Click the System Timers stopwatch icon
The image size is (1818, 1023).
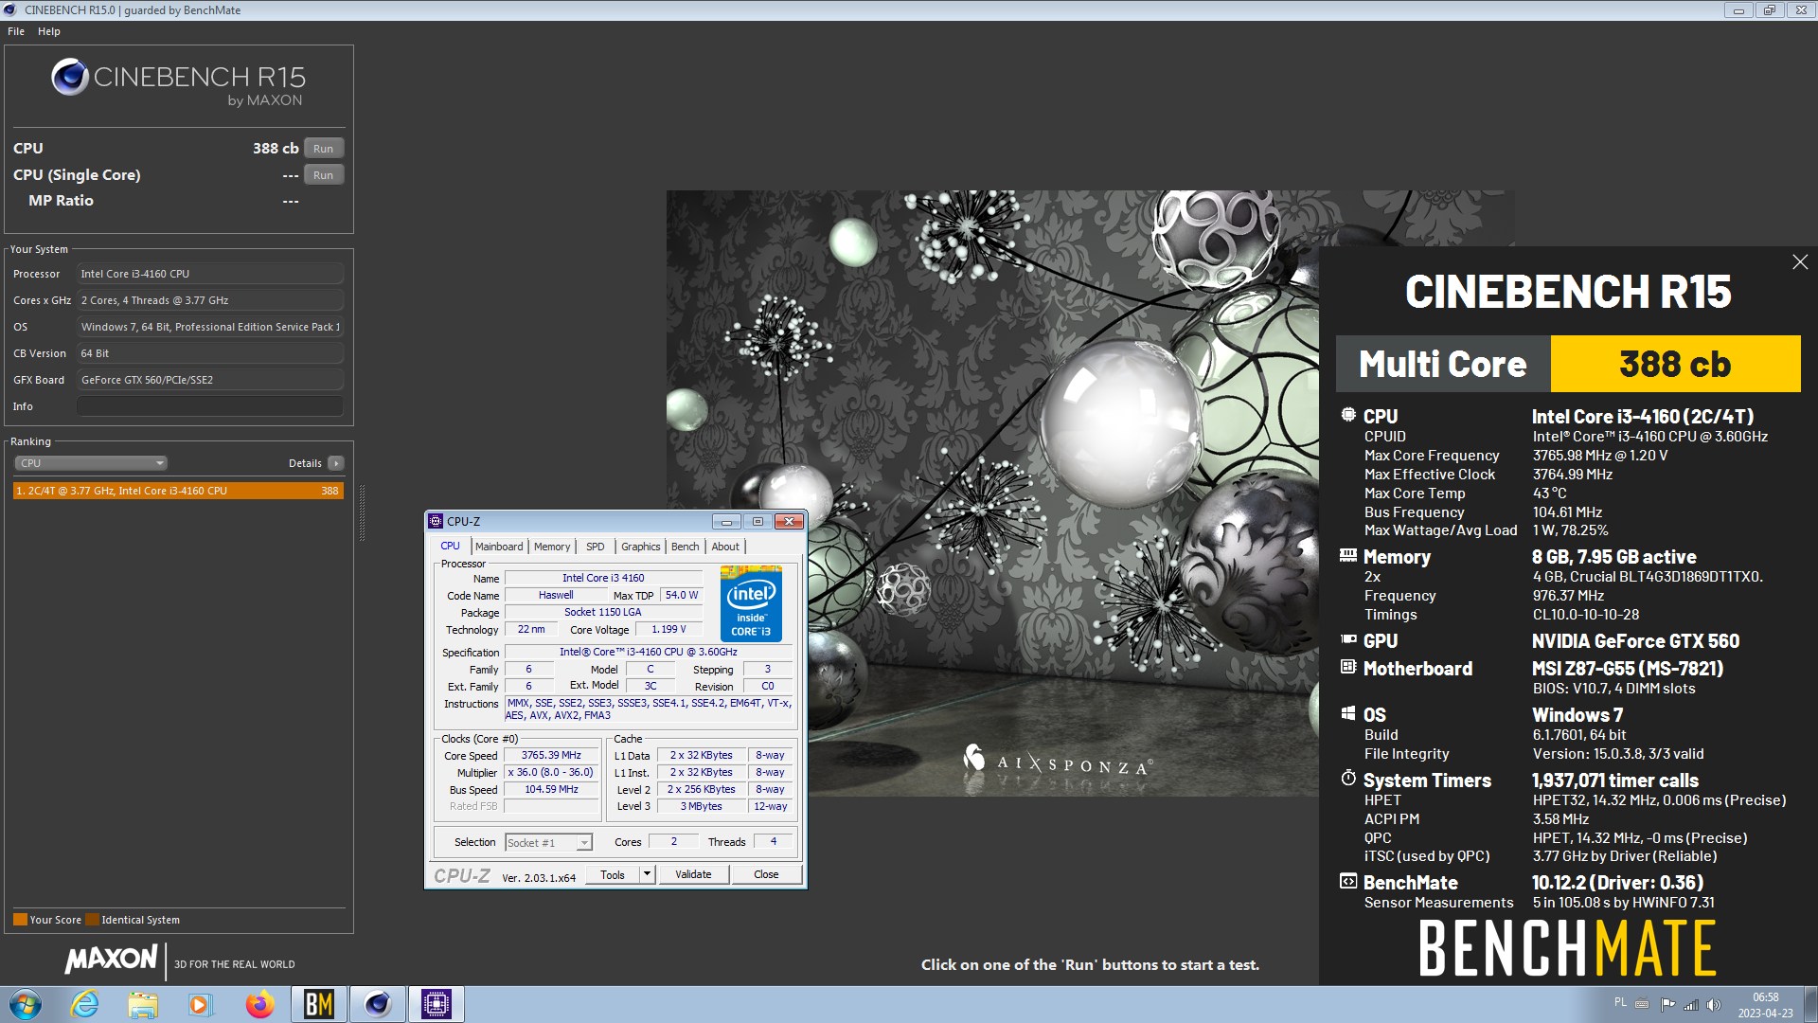point(1348,778)
